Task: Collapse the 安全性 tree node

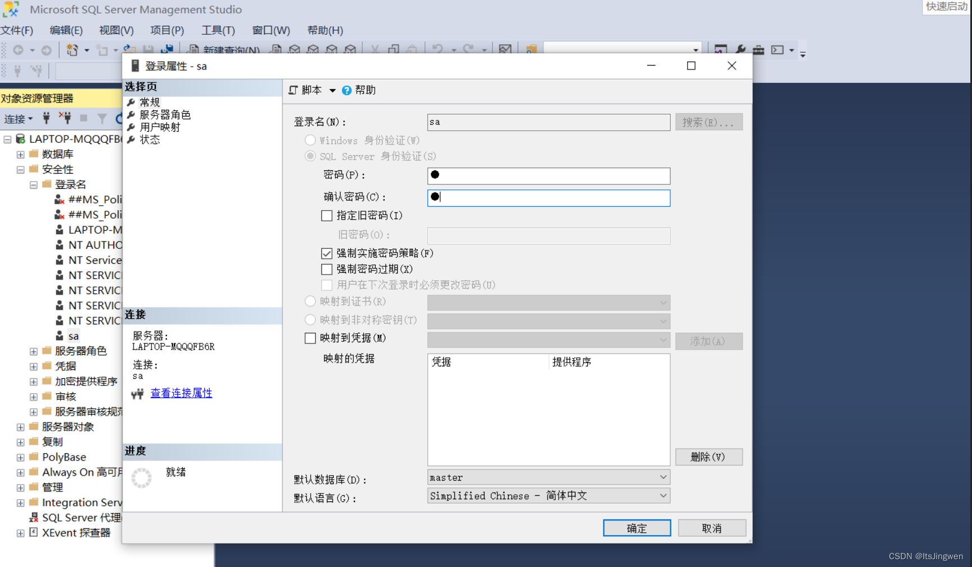Action: [x=21, y=169]
